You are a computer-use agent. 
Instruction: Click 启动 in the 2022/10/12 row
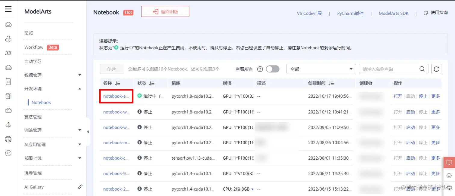pyautogui.click(x=410, y=112)
